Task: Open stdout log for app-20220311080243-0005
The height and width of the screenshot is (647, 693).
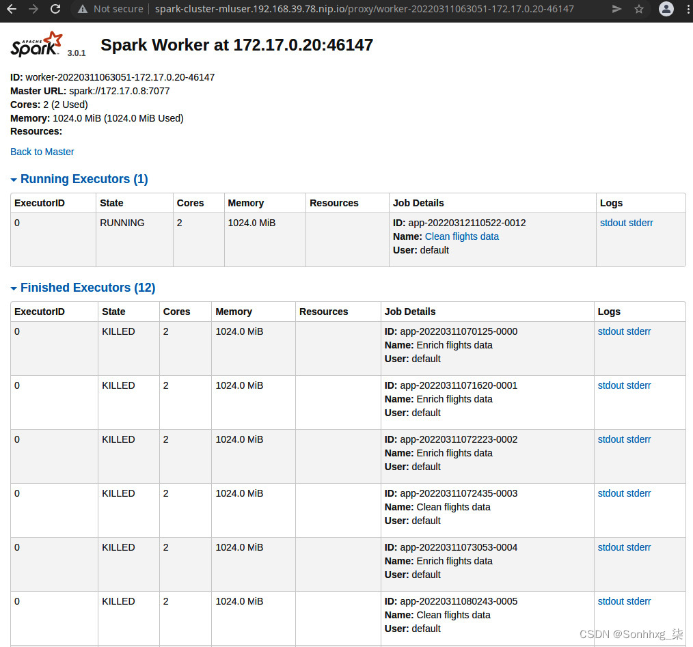Action: 612,601
